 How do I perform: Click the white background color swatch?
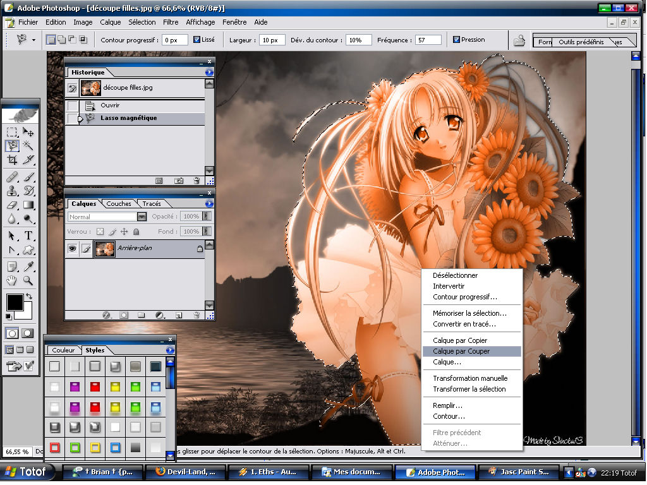(27, 312)
